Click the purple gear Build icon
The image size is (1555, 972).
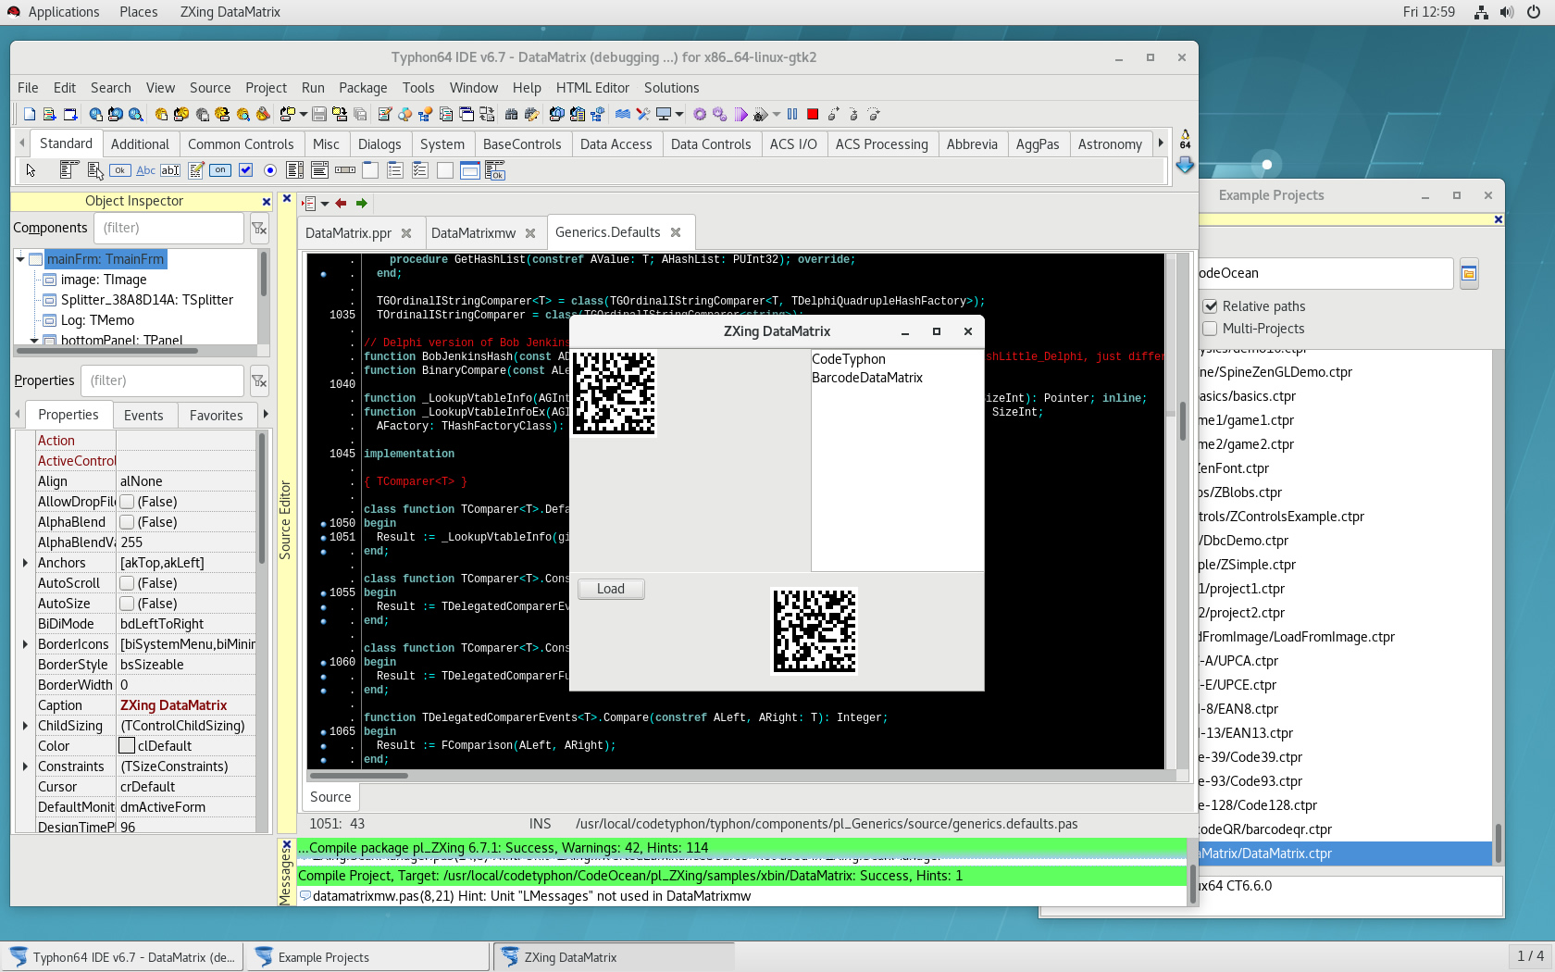point(700,114)
